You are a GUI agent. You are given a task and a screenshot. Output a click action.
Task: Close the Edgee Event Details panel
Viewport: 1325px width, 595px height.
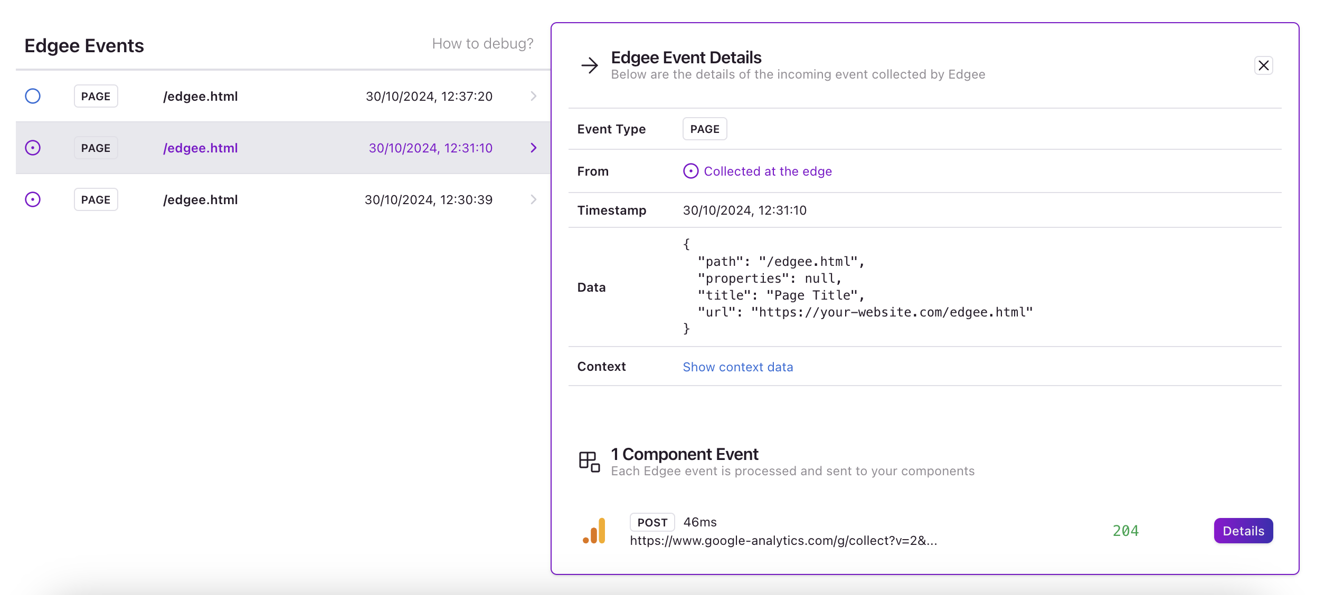1263,65
